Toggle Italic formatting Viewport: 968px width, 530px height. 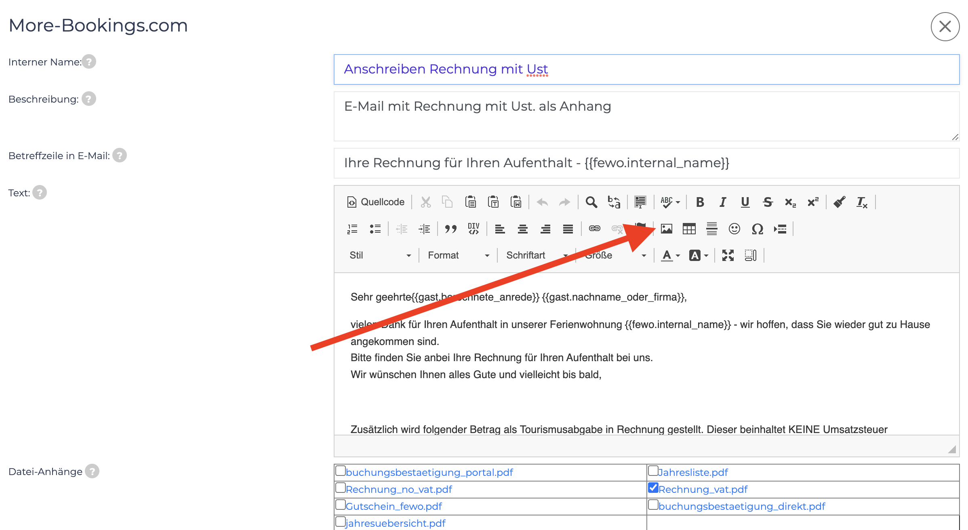[723, 202]
